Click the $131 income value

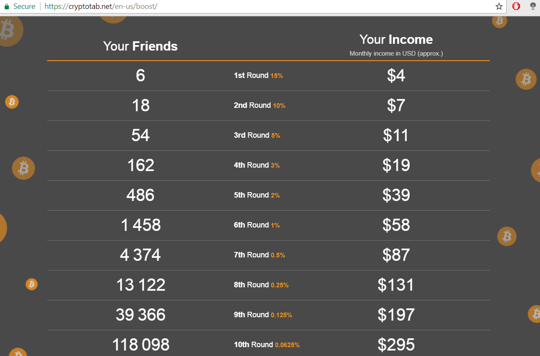click(396, 285)
